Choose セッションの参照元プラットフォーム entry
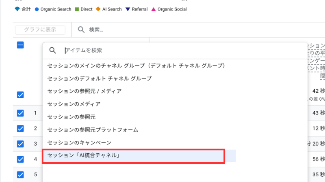 93,130
